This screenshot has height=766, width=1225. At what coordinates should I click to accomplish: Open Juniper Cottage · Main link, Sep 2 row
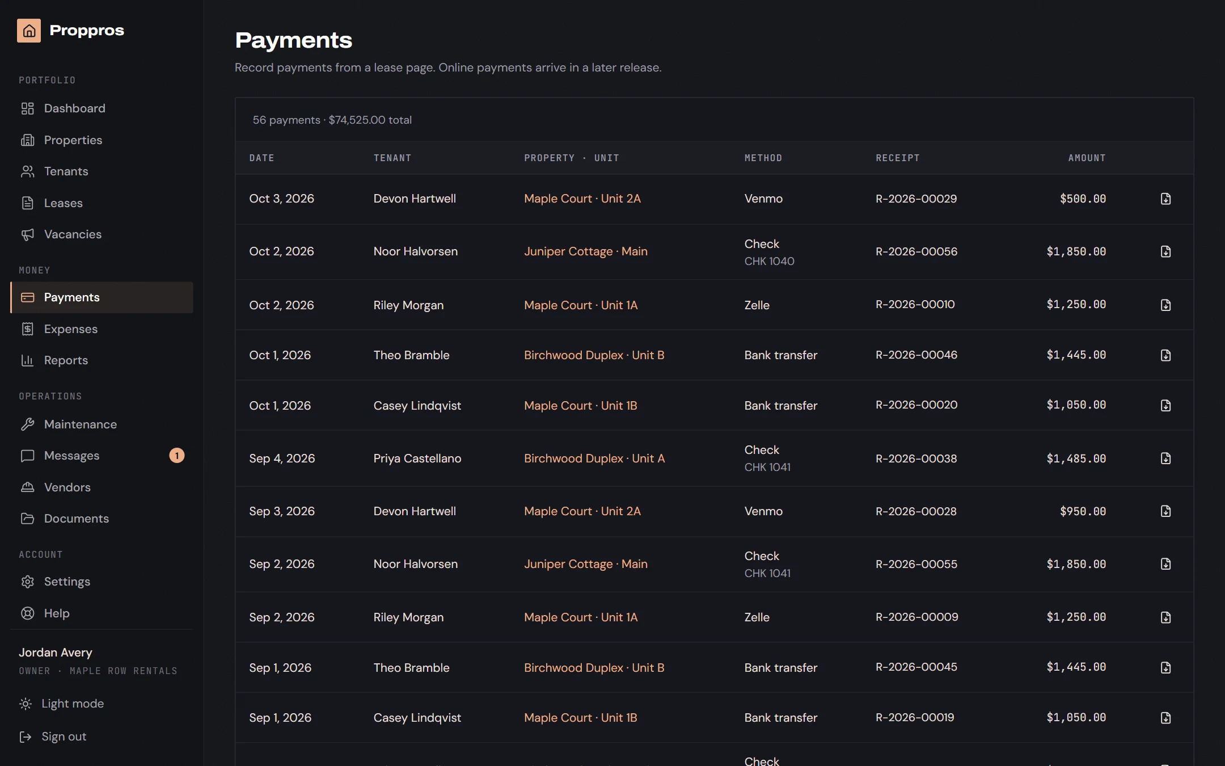585,564
